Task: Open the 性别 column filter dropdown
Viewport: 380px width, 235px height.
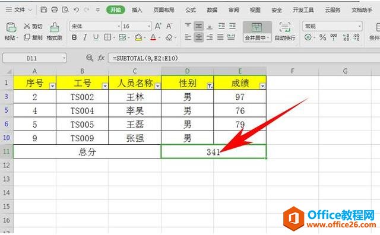Action: 210,86
